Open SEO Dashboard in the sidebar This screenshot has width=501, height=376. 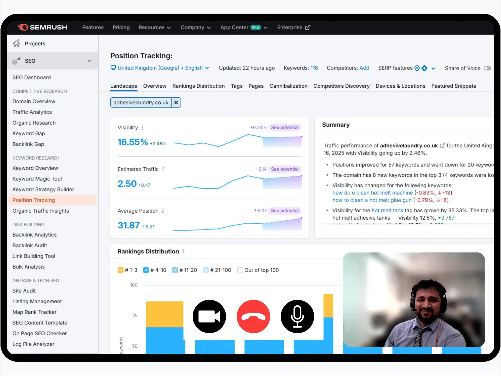[x=32, y=78]
